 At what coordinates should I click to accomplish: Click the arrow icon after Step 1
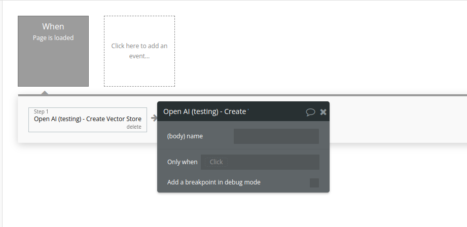(154, 118)
